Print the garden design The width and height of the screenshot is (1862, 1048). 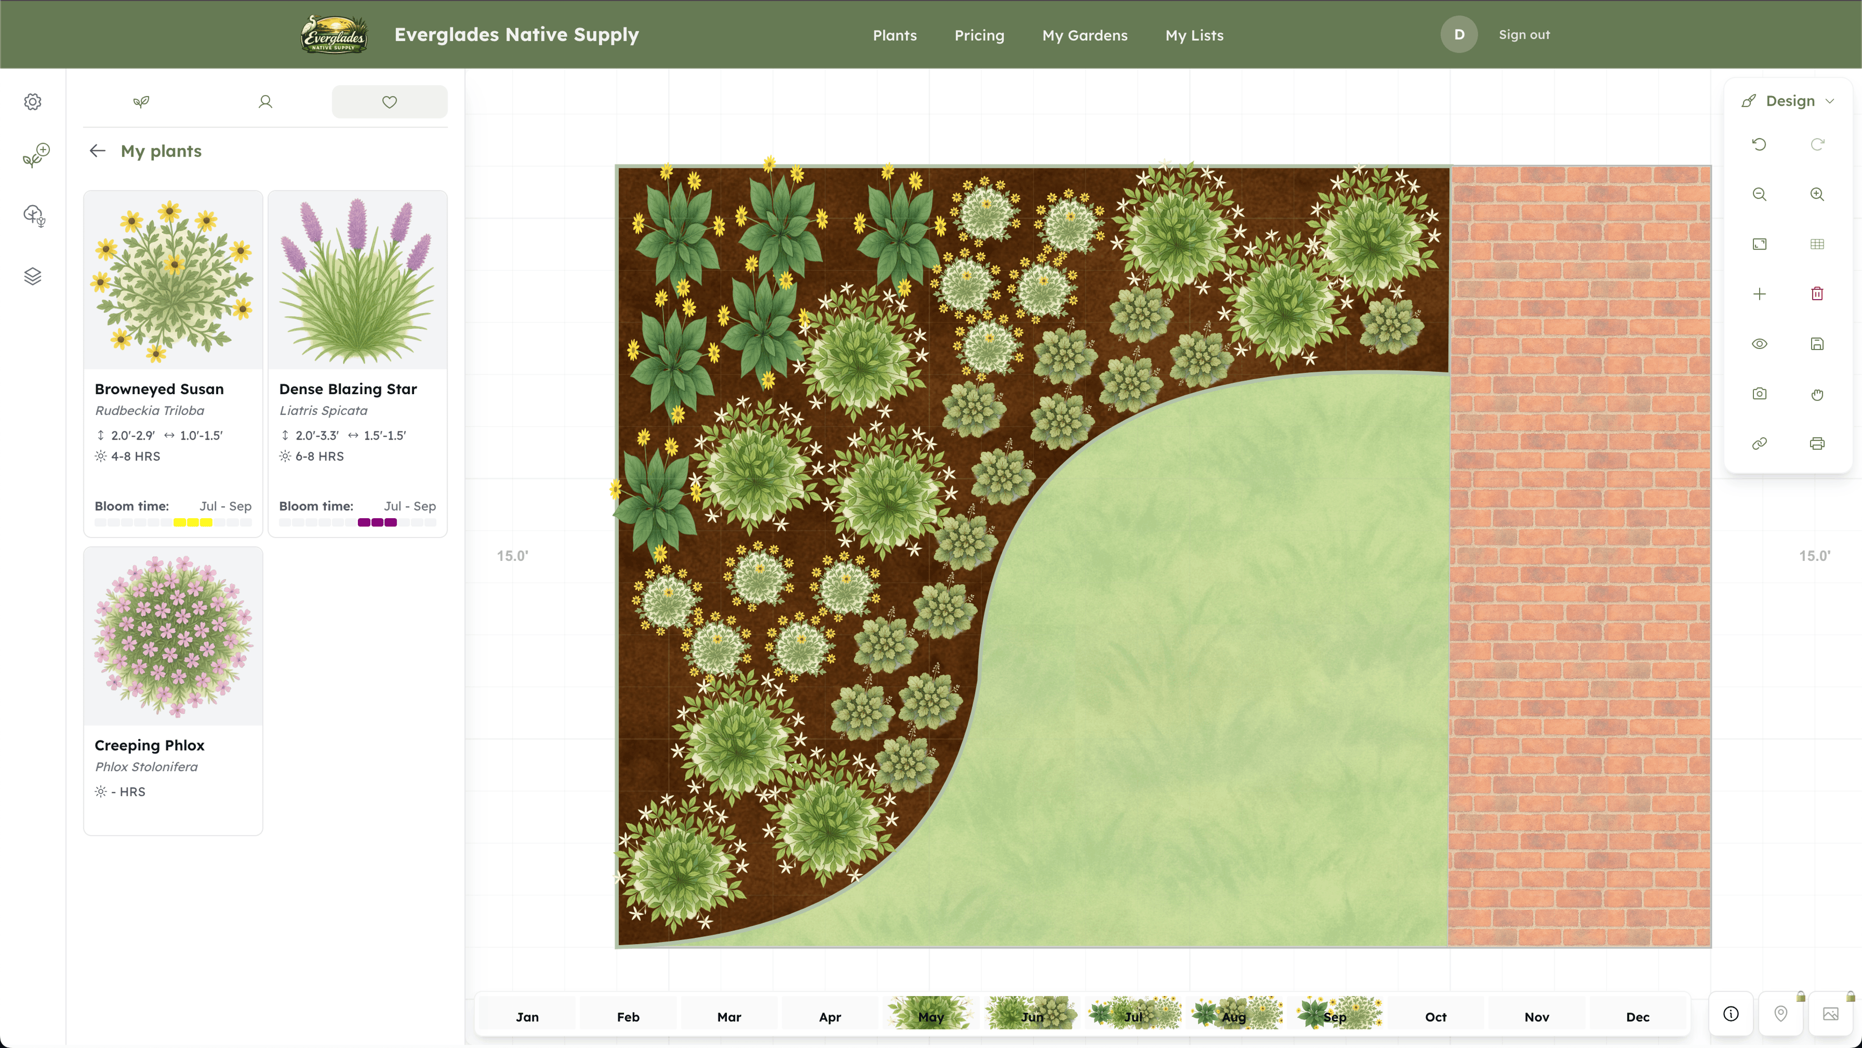[x=1817, y=443]
